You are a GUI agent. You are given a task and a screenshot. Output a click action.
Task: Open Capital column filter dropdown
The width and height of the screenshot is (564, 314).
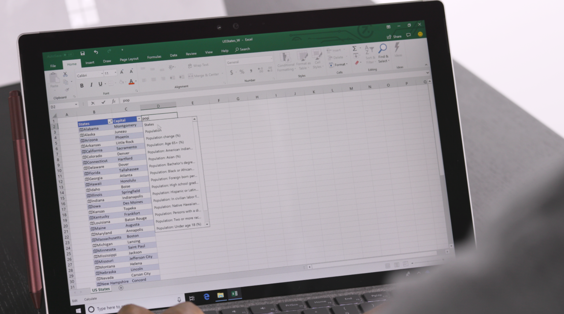tap(139, 119)
